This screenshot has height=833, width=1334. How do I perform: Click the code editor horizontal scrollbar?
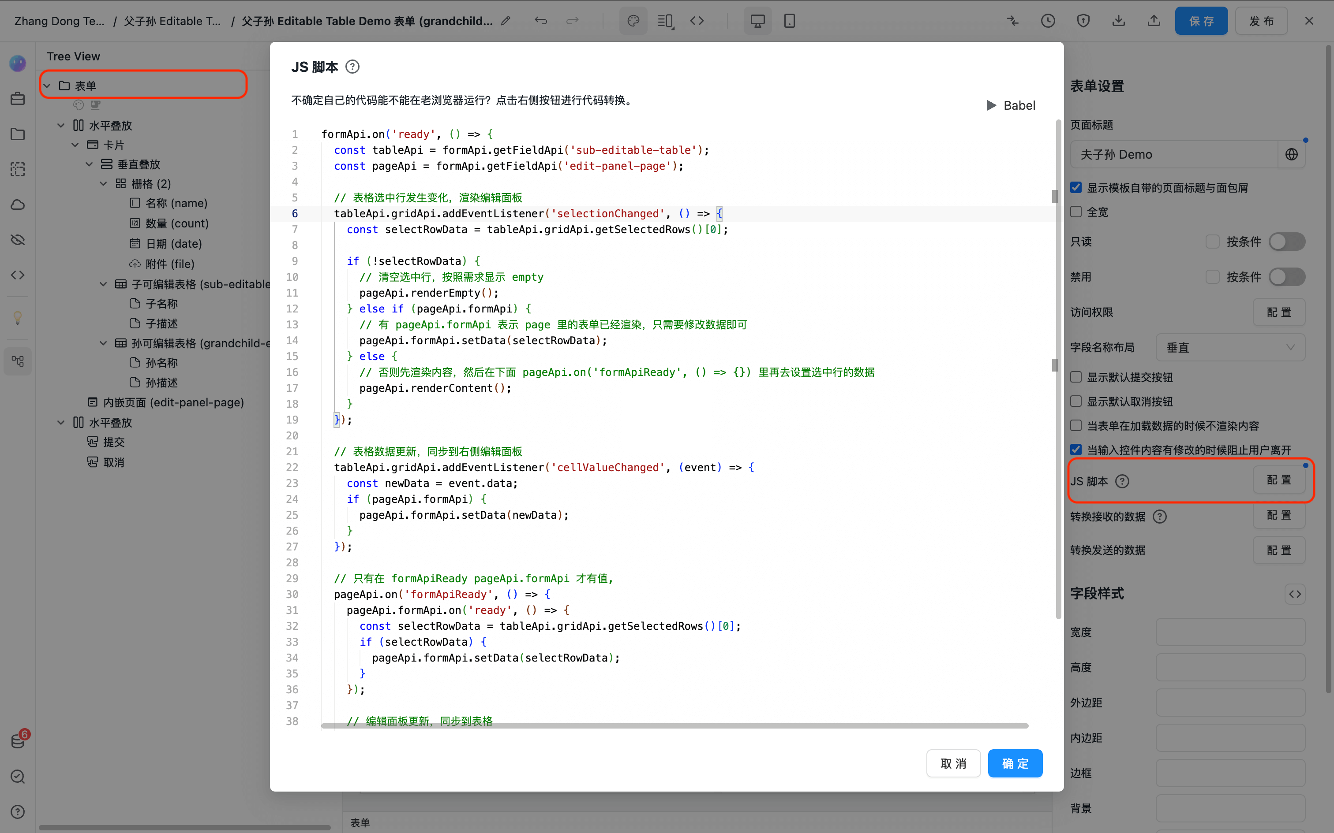click(674, 726)
